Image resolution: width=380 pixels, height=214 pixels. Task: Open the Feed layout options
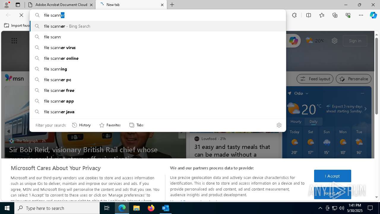(x=315, y=79)
